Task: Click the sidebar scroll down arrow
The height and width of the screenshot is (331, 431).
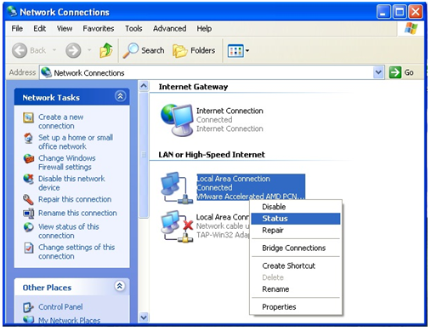Action: coord(144,317)
